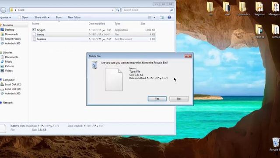Cancel deletion with the No button
Image resolution: width=280 pixels, height=158 pixels.
pyautogui.click(x=179, y=99)
